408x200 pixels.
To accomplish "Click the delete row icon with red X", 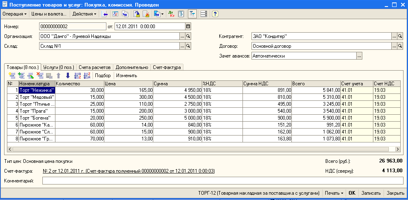I will click(x=40, y=76).
